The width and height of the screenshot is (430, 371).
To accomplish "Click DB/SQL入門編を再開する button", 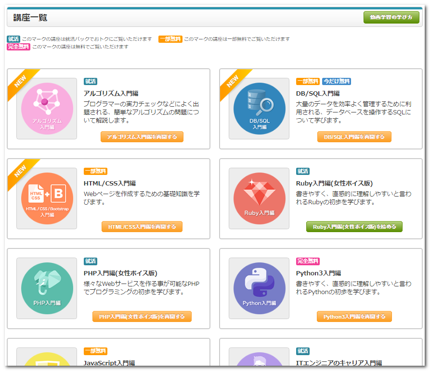I will click(x=354, y=136).
